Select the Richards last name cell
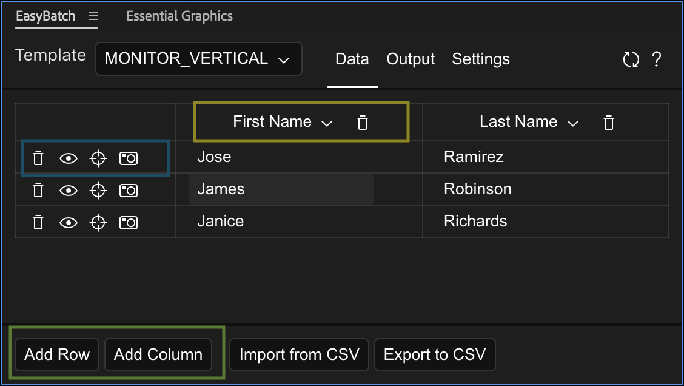The image size is (684, 386). pyautogui.click(x=546, y=222)
